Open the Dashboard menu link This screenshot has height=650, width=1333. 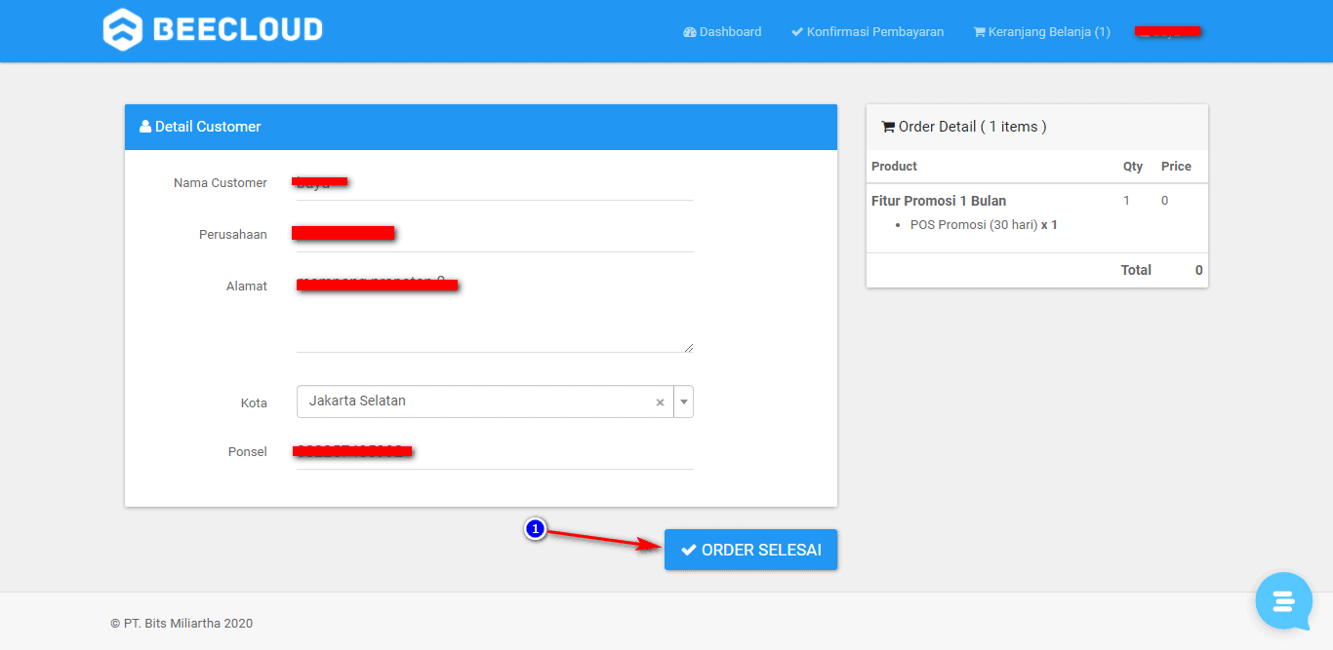click(722, 32)
